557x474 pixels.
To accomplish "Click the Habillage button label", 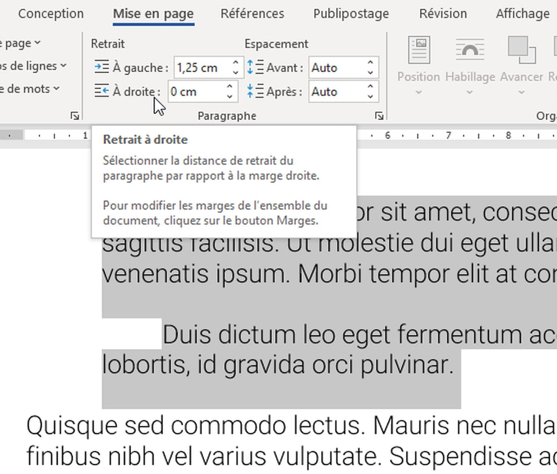I will [x=470, y=76].
